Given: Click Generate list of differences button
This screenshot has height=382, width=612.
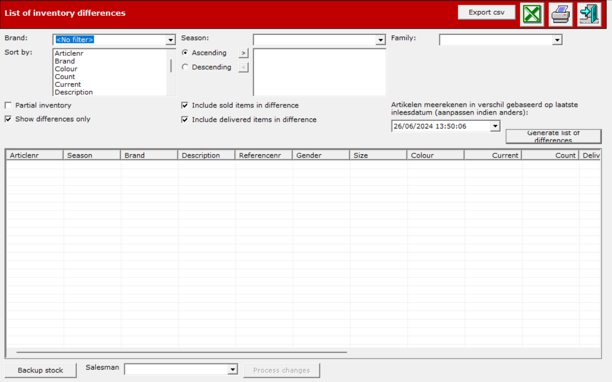Looking at the screenshot, I should pos(553,137).
